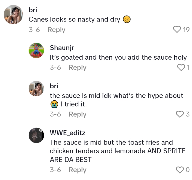Like bri's 'sauce is mid' reply
The image size is (192, 180).
(180, 114)
